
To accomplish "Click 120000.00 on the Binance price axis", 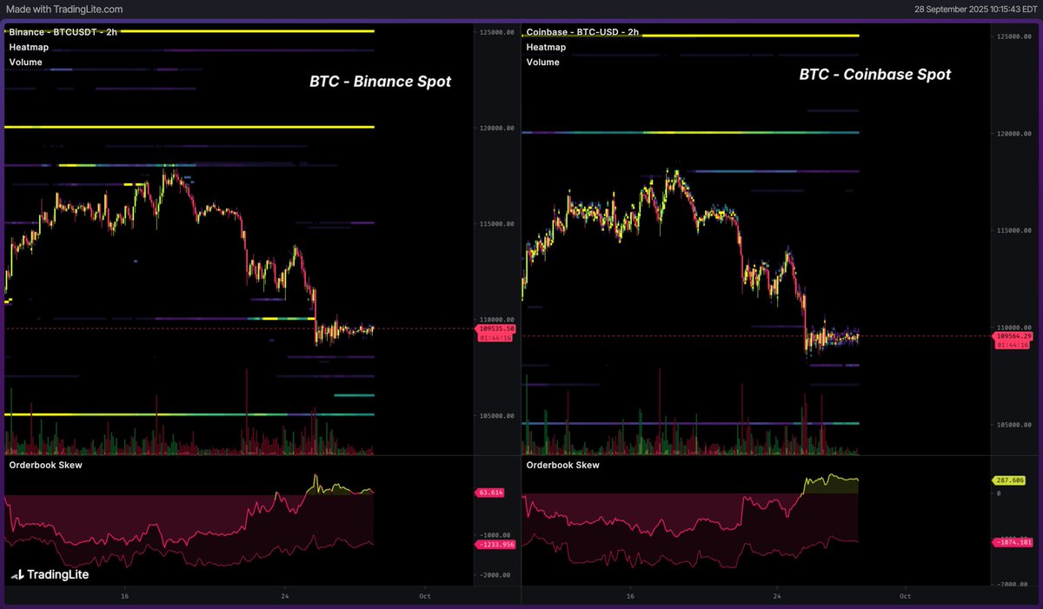I will click(495, 128).
